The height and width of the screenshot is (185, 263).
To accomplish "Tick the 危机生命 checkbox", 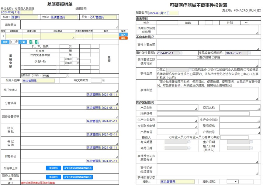I will (193, 69).
